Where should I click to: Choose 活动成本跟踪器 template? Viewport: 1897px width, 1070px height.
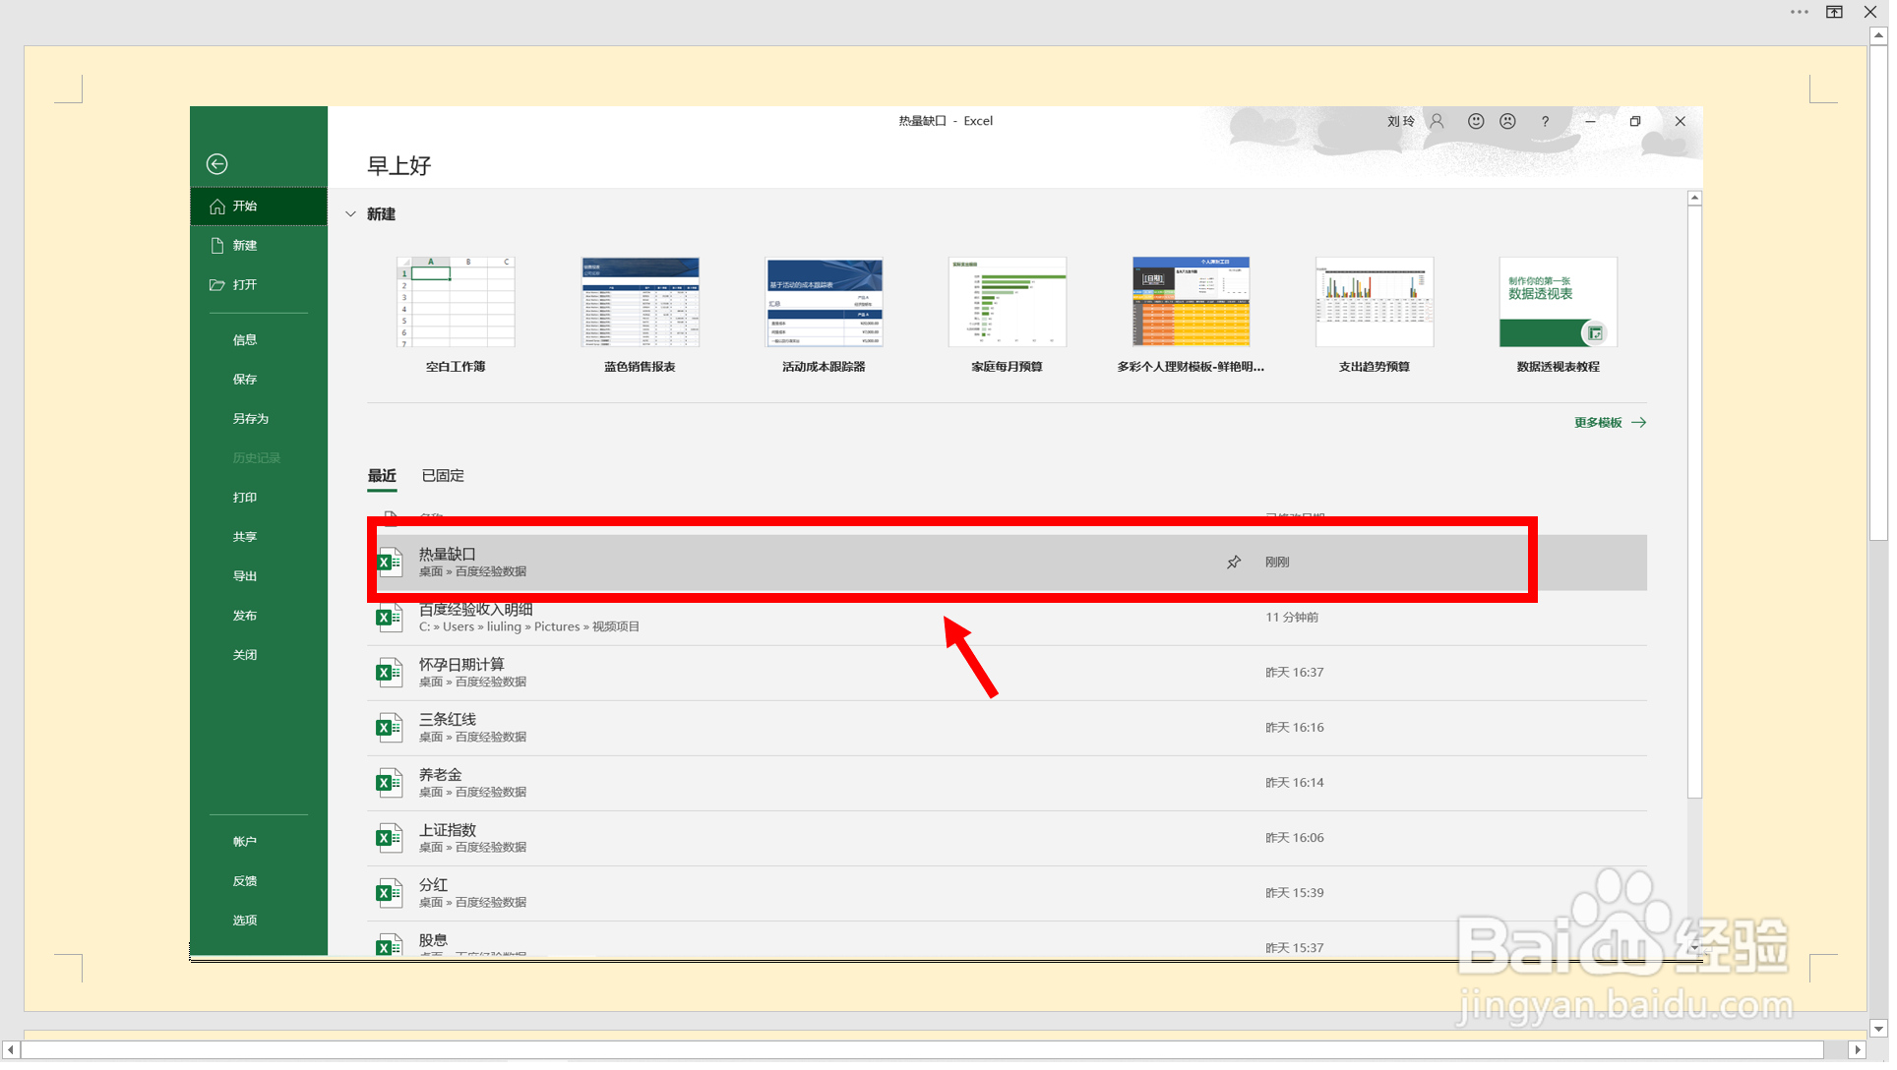pyautogui.click(x=824, y=316)
